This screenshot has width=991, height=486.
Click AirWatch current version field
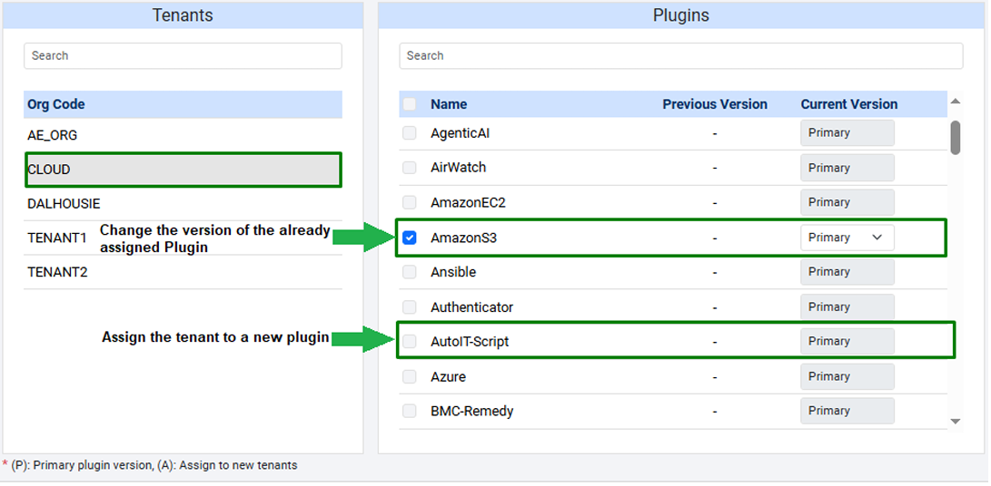847,168
